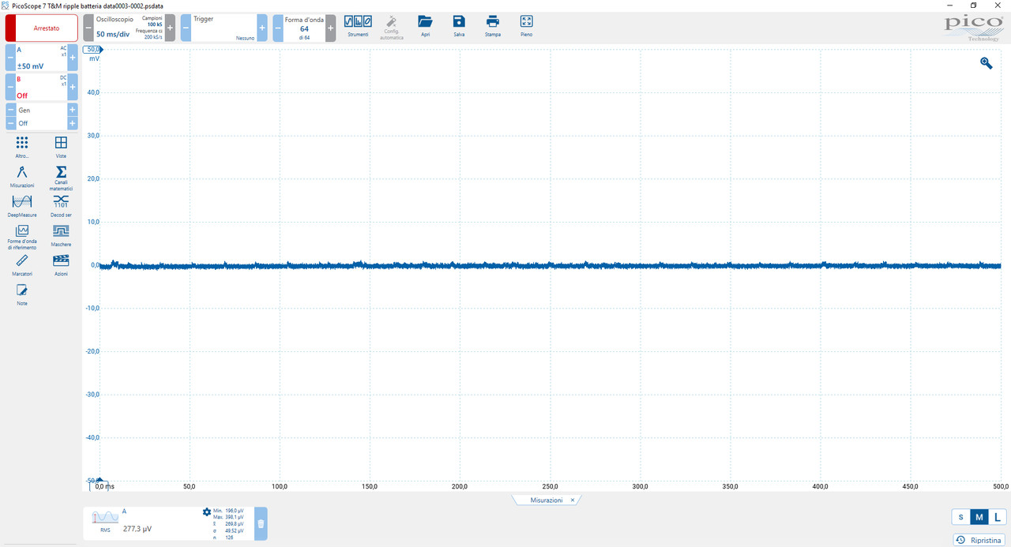This screenshot has width=1011, height=547.
Task: Click the minus on Trigger panel
Action: [x=186, y=28]
